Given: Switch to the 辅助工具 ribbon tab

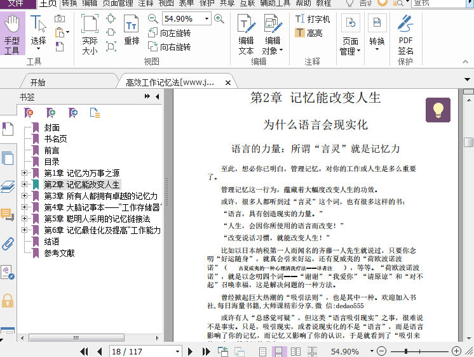Looking at the screenshot, I should 275,3.
